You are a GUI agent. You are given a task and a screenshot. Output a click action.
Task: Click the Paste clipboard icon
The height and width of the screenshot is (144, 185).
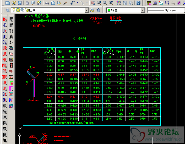pyautogui.click(x=59, y=3)
